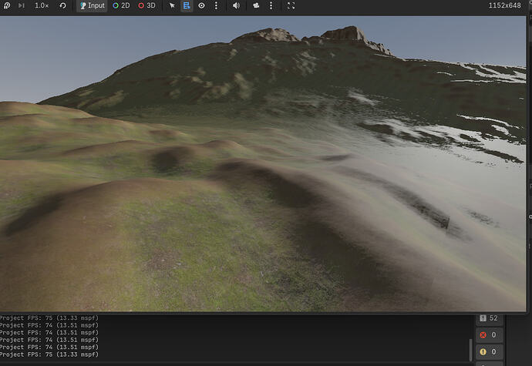
Task: Activate the arrow select tool
Action: (172, 5)
